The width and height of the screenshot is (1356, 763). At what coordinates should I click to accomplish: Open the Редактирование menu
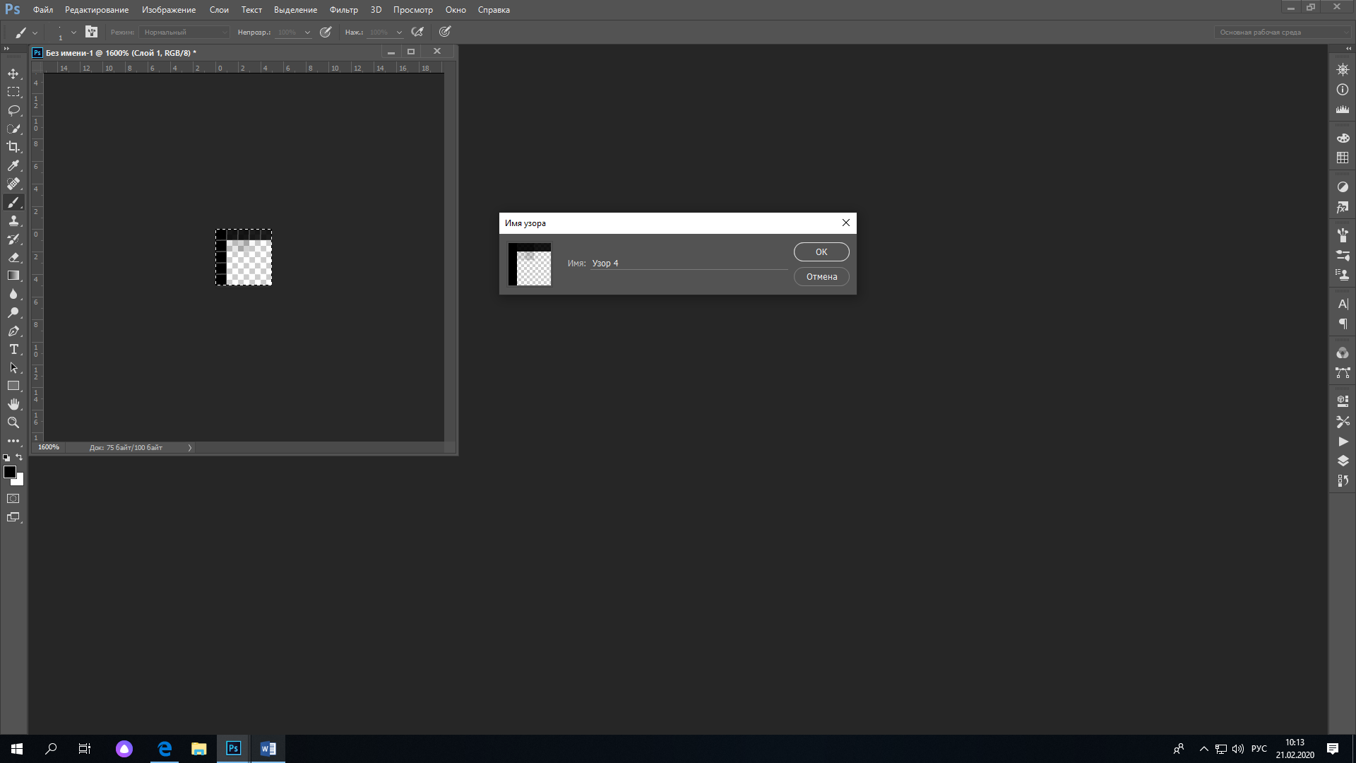97,10
